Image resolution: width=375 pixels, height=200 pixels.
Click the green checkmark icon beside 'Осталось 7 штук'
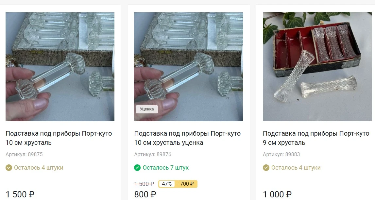137,168
